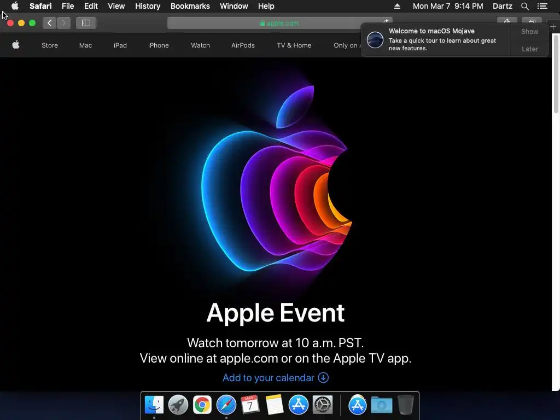Viewport: 560px width, 420px height.
Task: Show all tabs overview button
Action: (x=532, y=21)
